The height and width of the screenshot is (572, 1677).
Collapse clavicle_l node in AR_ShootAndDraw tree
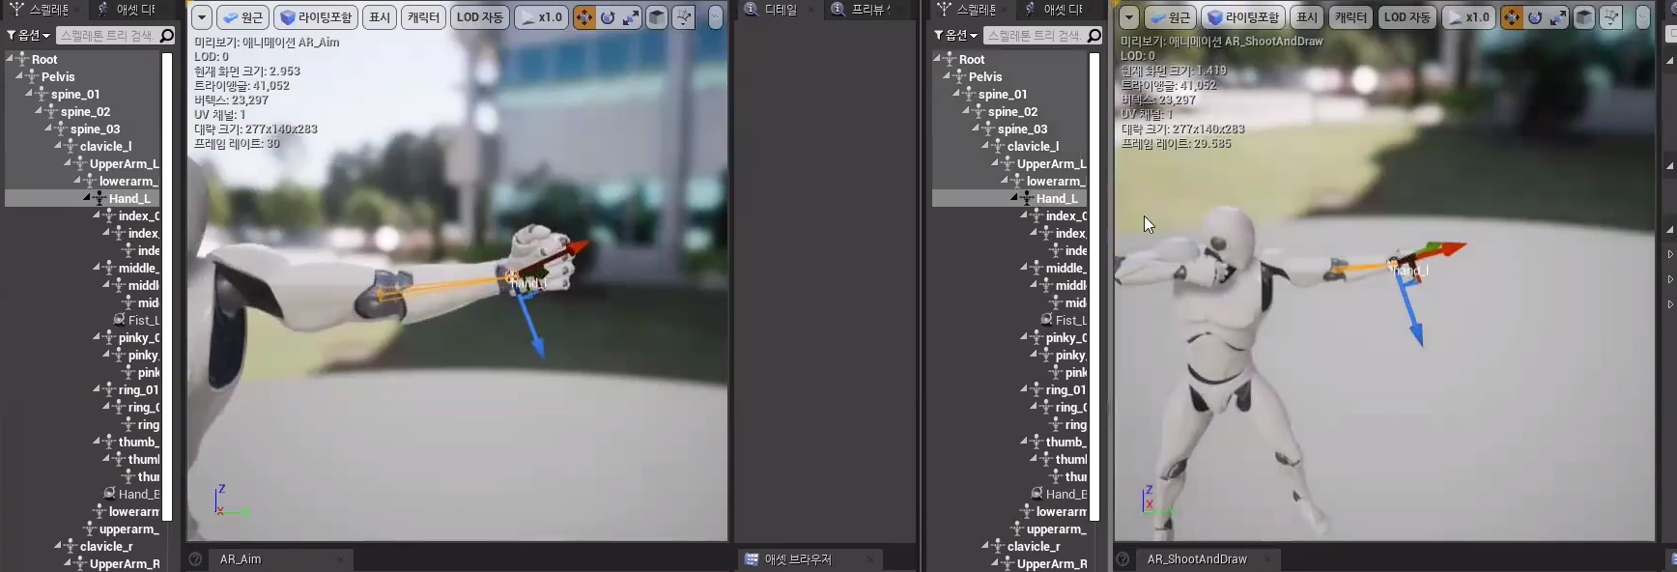click(985, 146)
